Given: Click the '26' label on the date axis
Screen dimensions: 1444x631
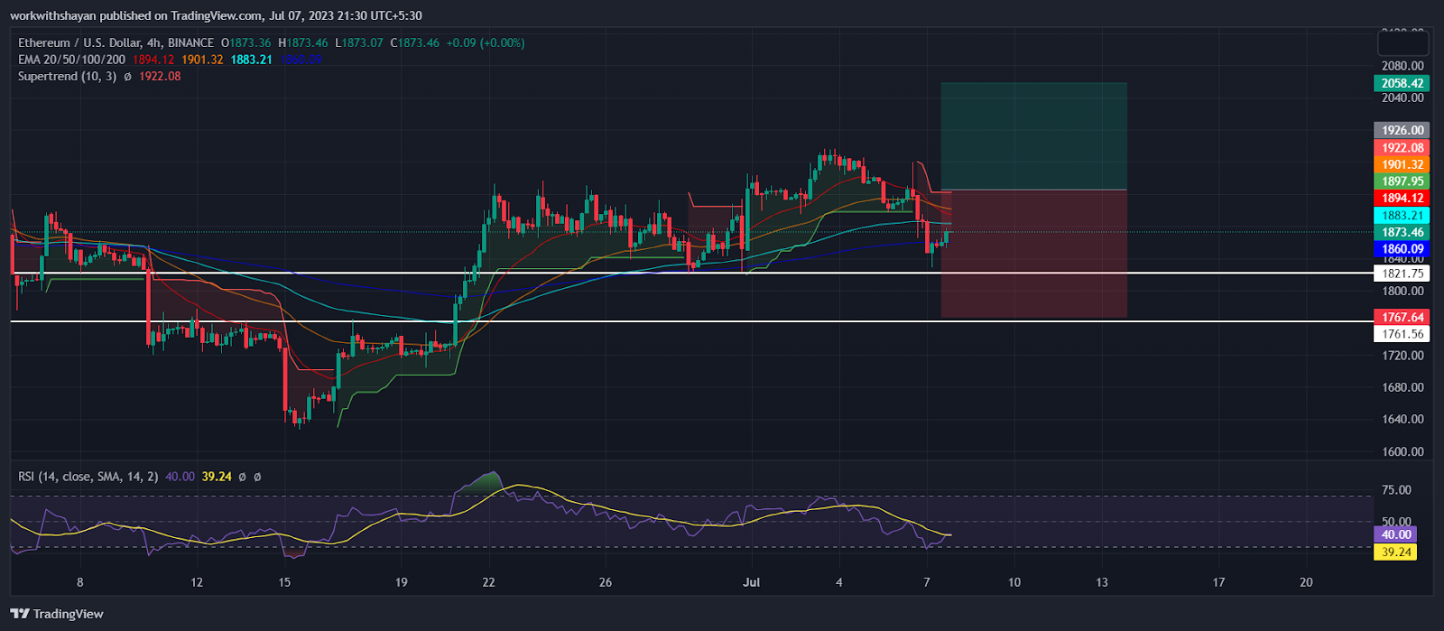Looking at the screenshot, I should [606, 582].
